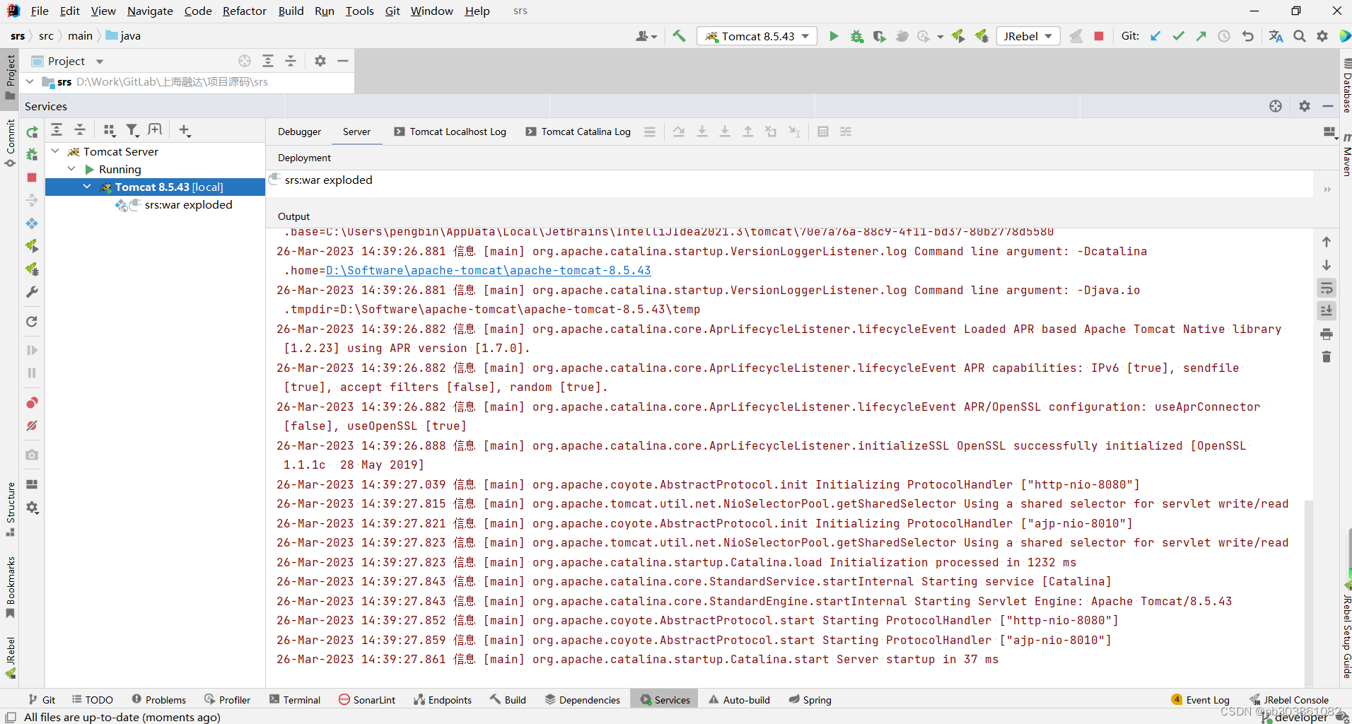Collapse the Tomcat Server tree node
This screenshot has width=1352, height=724.
click(55, 151)
